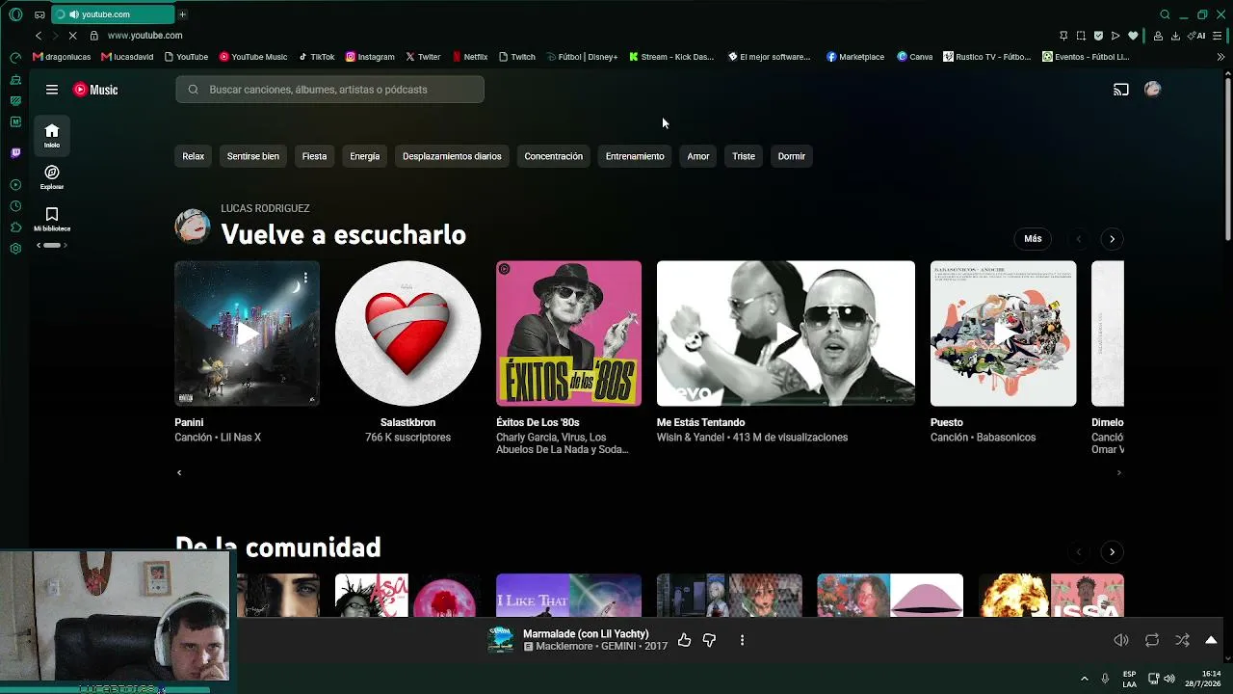Viewport: 1233px width, 694px height.
Task: Like the Marmalade track with thumbs up
Action: (x=684, y=640)
